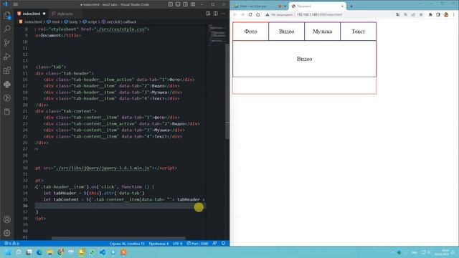Click line number 21 in the gutter
The height and width of the screenshot is (258, 459).
coord(25,111)
